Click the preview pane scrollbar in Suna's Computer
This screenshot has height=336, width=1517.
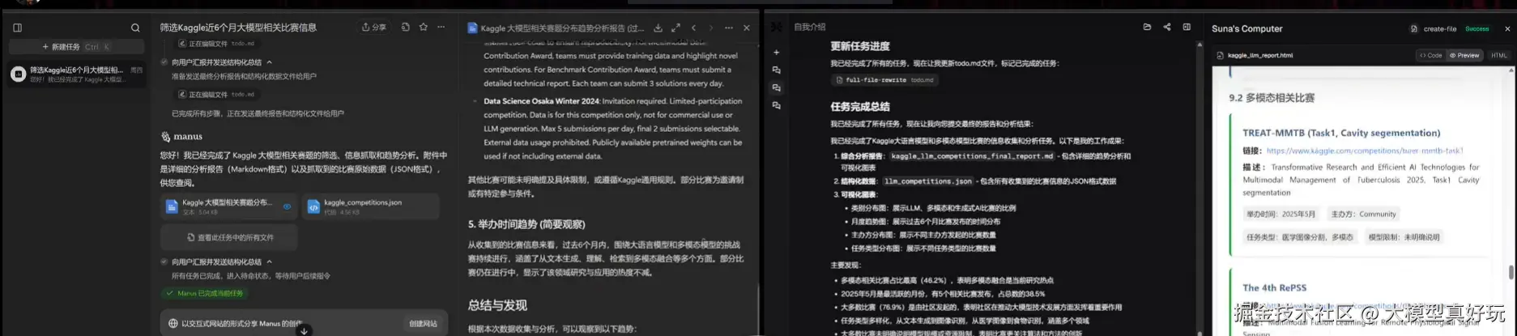click(x=1511, y=272)
